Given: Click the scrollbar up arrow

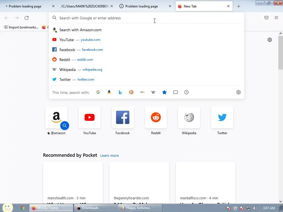Looking at the screenshot, I should coord(281,33).
